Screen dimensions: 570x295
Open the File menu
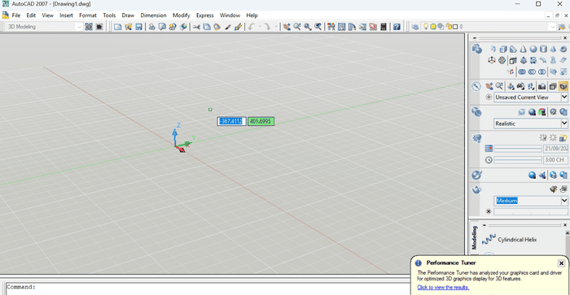point(16,15)
